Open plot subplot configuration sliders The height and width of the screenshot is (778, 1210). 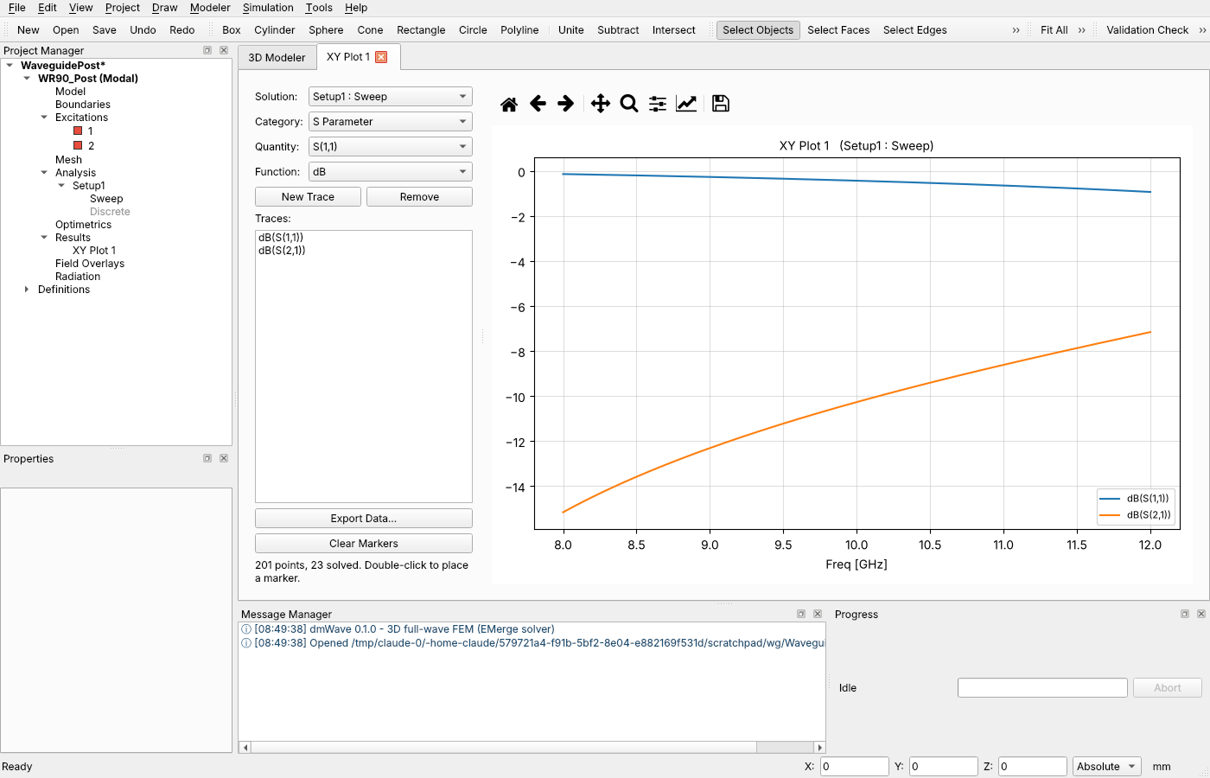(x=658, y=104)
